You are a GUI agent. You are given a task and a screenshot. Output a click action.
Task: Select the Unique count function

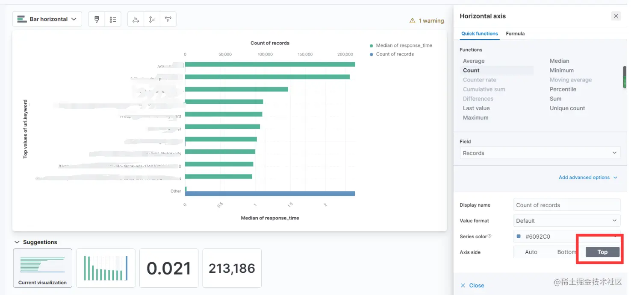(567, 108)
